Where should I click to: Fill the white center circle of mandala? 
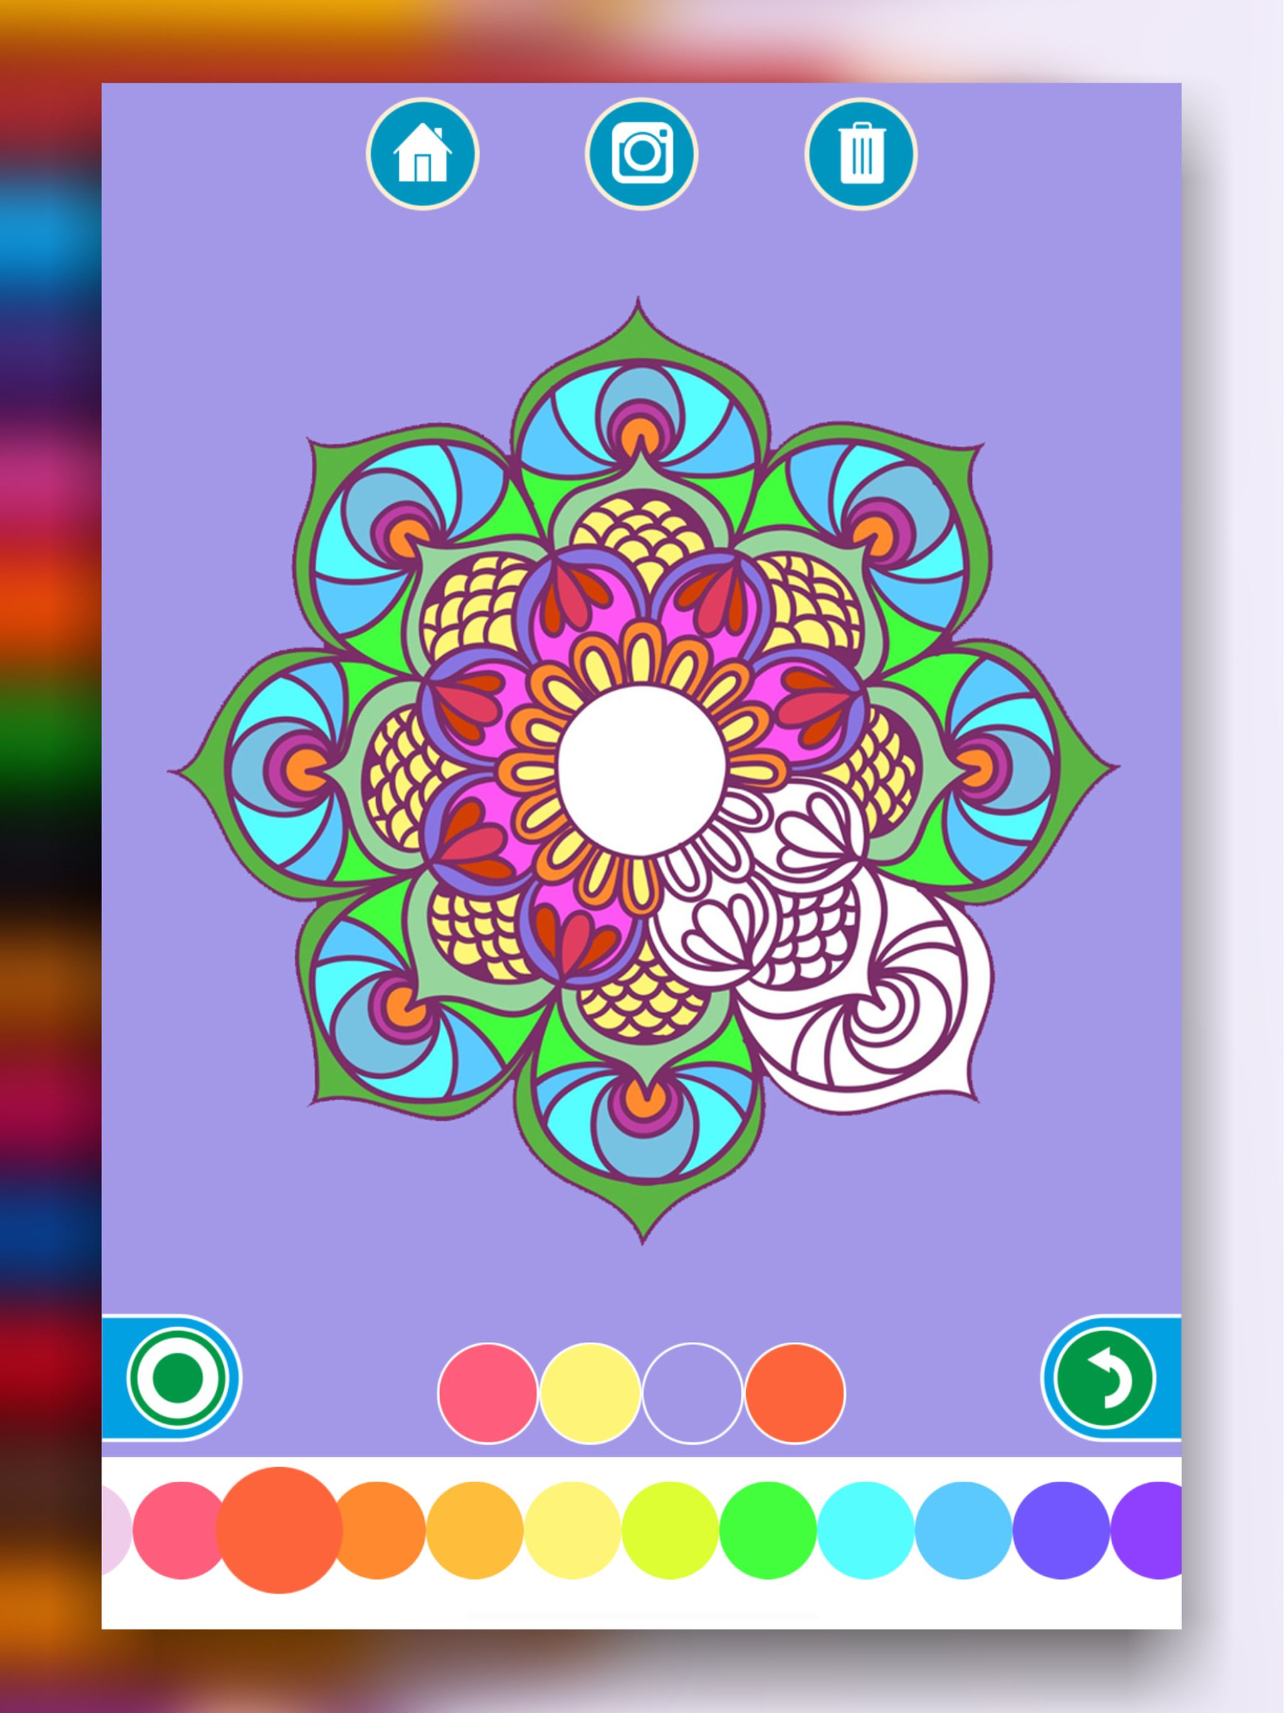(641, 771)
